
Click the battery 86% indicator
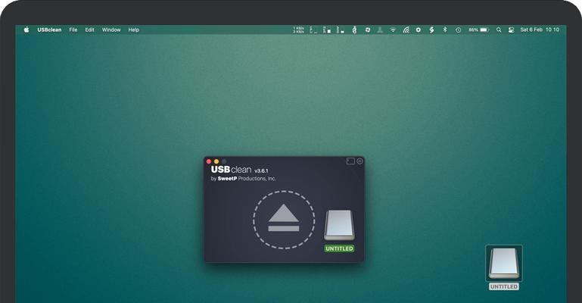pyautogui.click(x=479, y=30)
